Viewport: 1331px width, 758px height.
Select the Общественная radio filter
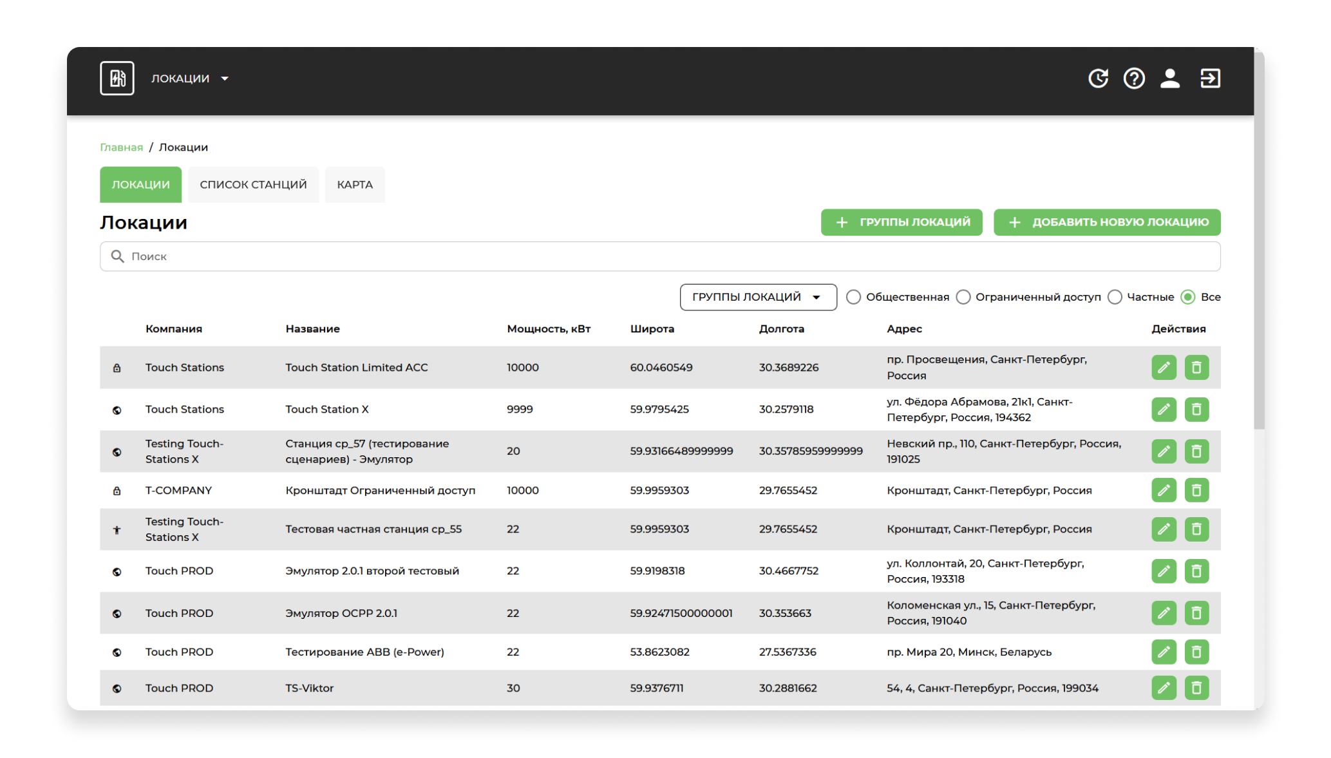853,297
